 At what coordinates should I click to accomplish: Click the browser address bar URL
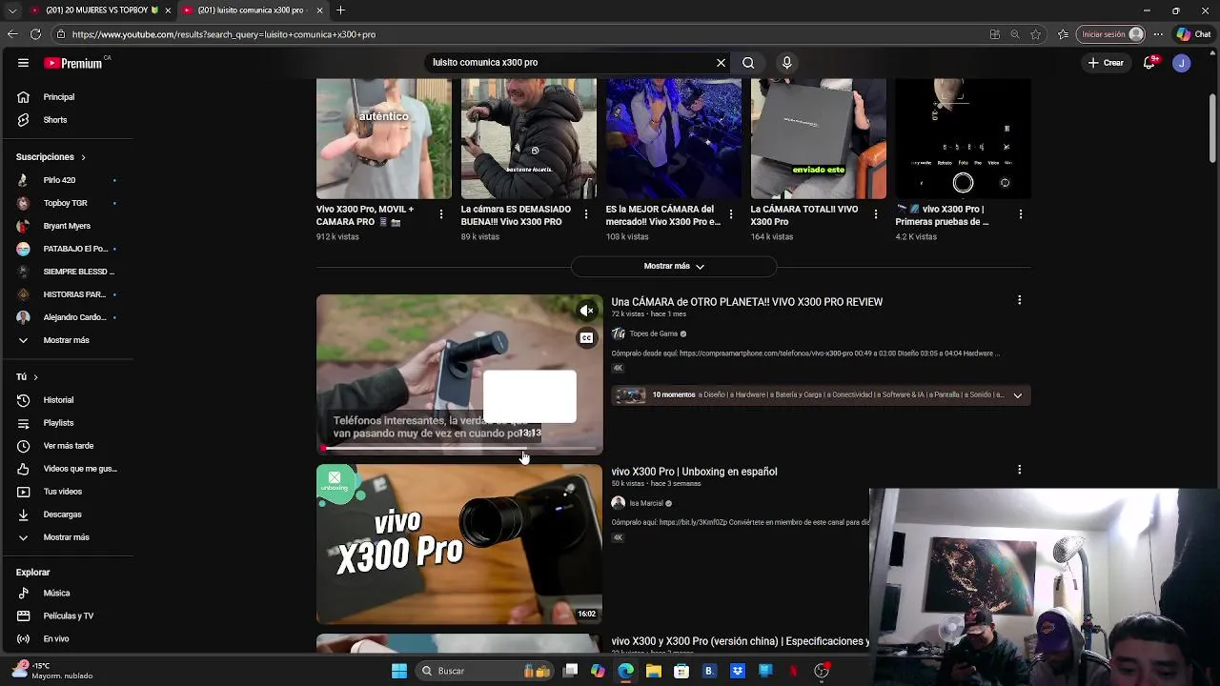pyautogui.click(x=224, y=34)
